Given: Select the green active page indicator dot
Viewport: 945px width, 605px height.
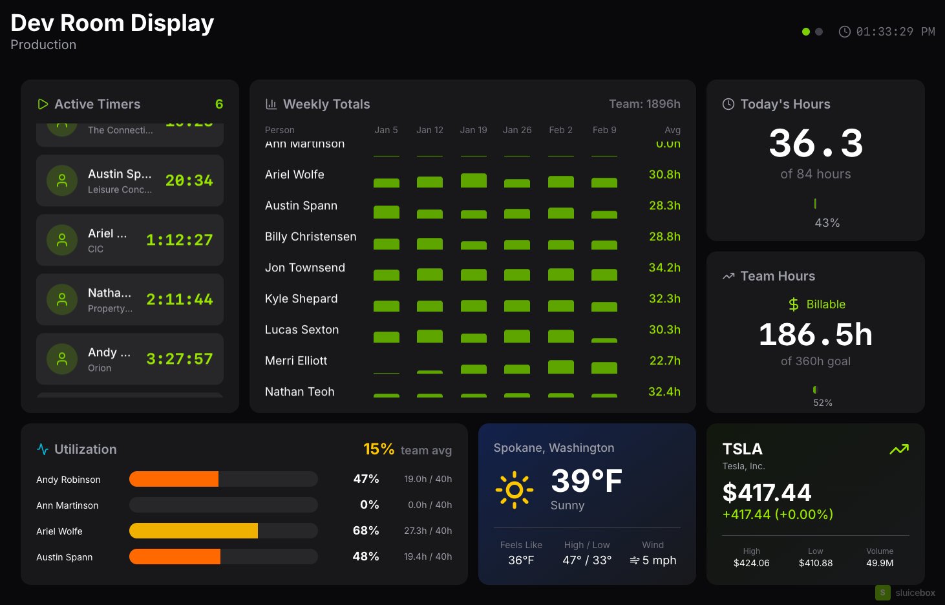Looking at the screenshot, I should coord(806,32).
